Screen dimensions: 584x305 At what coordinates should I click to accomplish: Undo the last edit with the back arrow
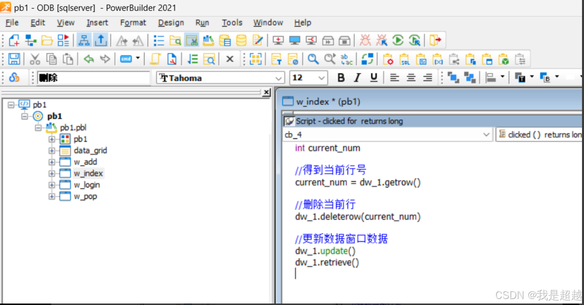89,59
